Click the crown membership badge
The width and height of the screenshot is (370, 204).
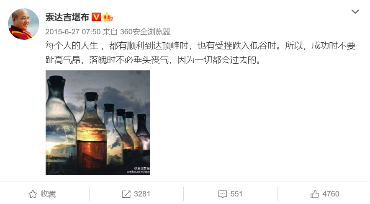click(108, 17)
